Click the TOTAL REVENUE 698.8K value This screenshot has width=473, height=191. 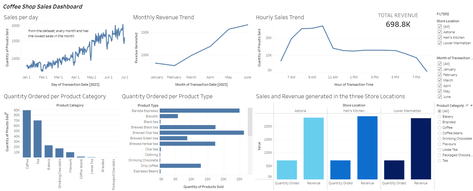tap(398, 24)
